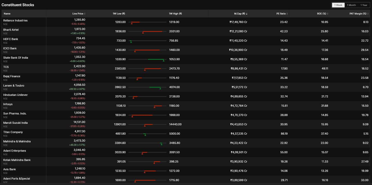Click the Titan Company range marker triangle

click(145, 135)
